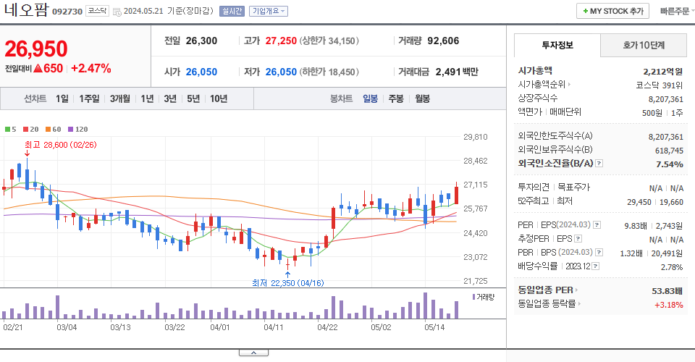
Task: Click the 동일업종 PER value 53.83배
Action: (x=667, y=291)
